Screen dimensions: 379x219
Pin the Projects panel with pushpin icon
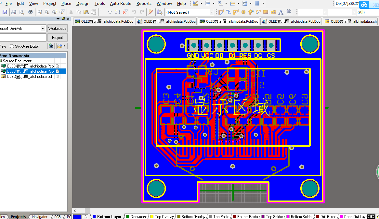tap(63, 19)
